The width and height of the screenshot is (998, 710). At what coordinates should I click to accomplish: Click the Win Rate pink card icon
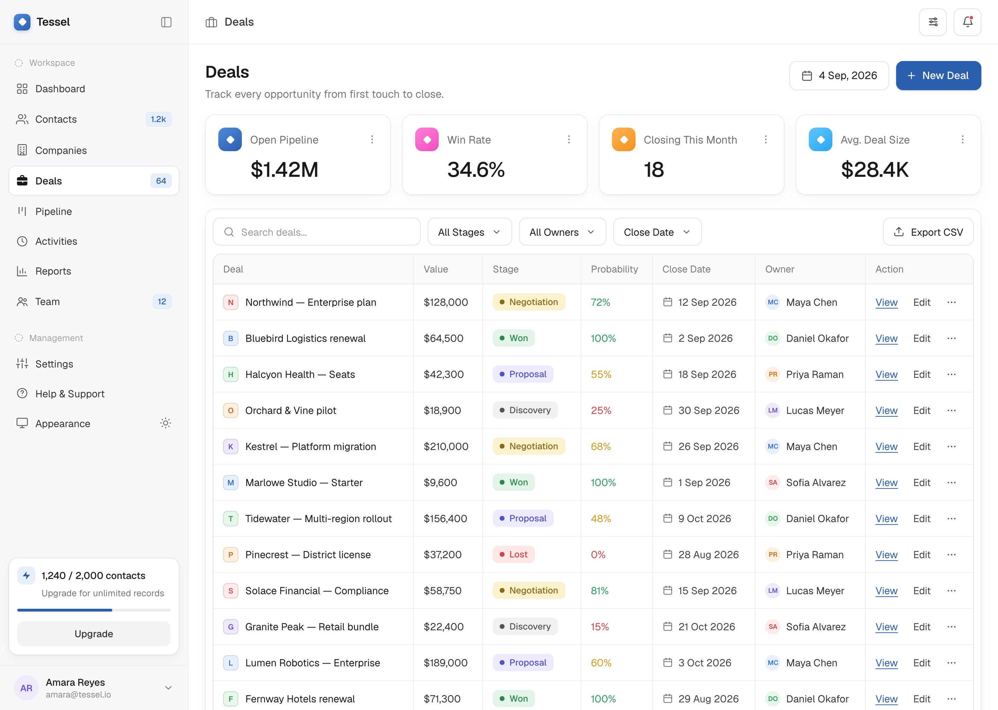pos(427,139)
